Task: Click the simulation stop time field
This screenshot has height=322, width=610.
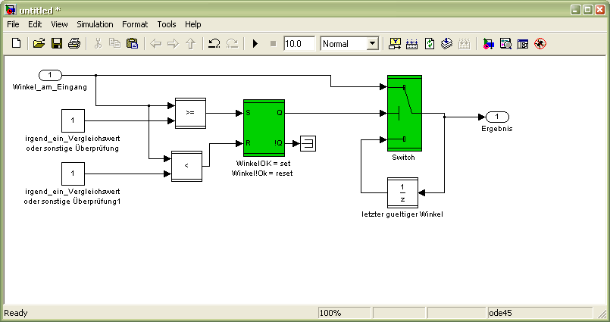Action: (299, 44)
